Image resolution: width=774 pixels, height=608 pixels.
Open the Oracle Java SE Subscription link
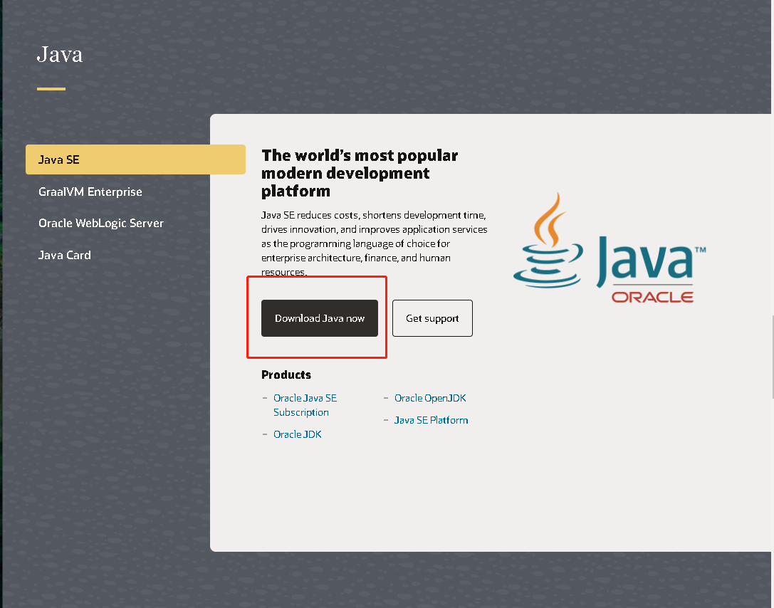(x=305, y=404)
